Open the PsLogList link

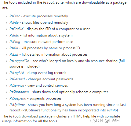17,73
